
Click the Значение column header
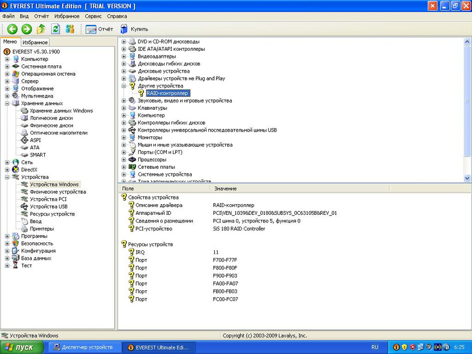click(x=225, y=188)
